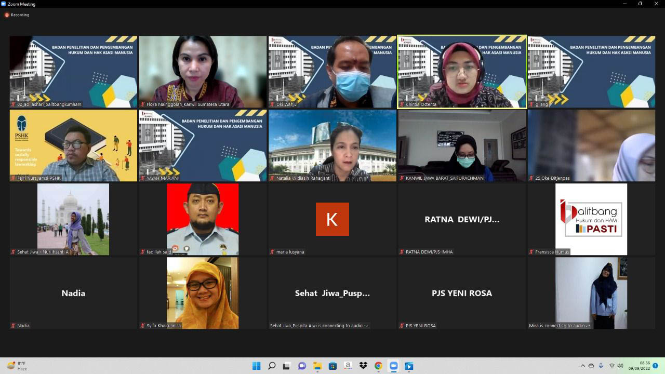The height and width of the screenshot is (374, 665).
Task: Select PJS YENI ROSA participant tile
Action: [462, 293]
